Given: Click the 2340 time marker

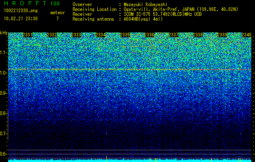Looking at the screenshot, I should coord(246,35).
